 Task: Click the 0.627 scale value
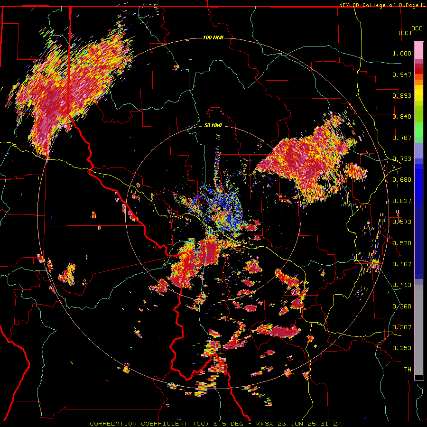pyautogui.click(x=402, y=201)
